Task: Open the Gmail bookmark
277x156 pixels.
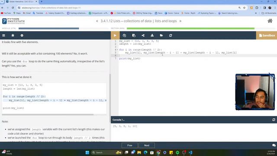Action: 27,13
